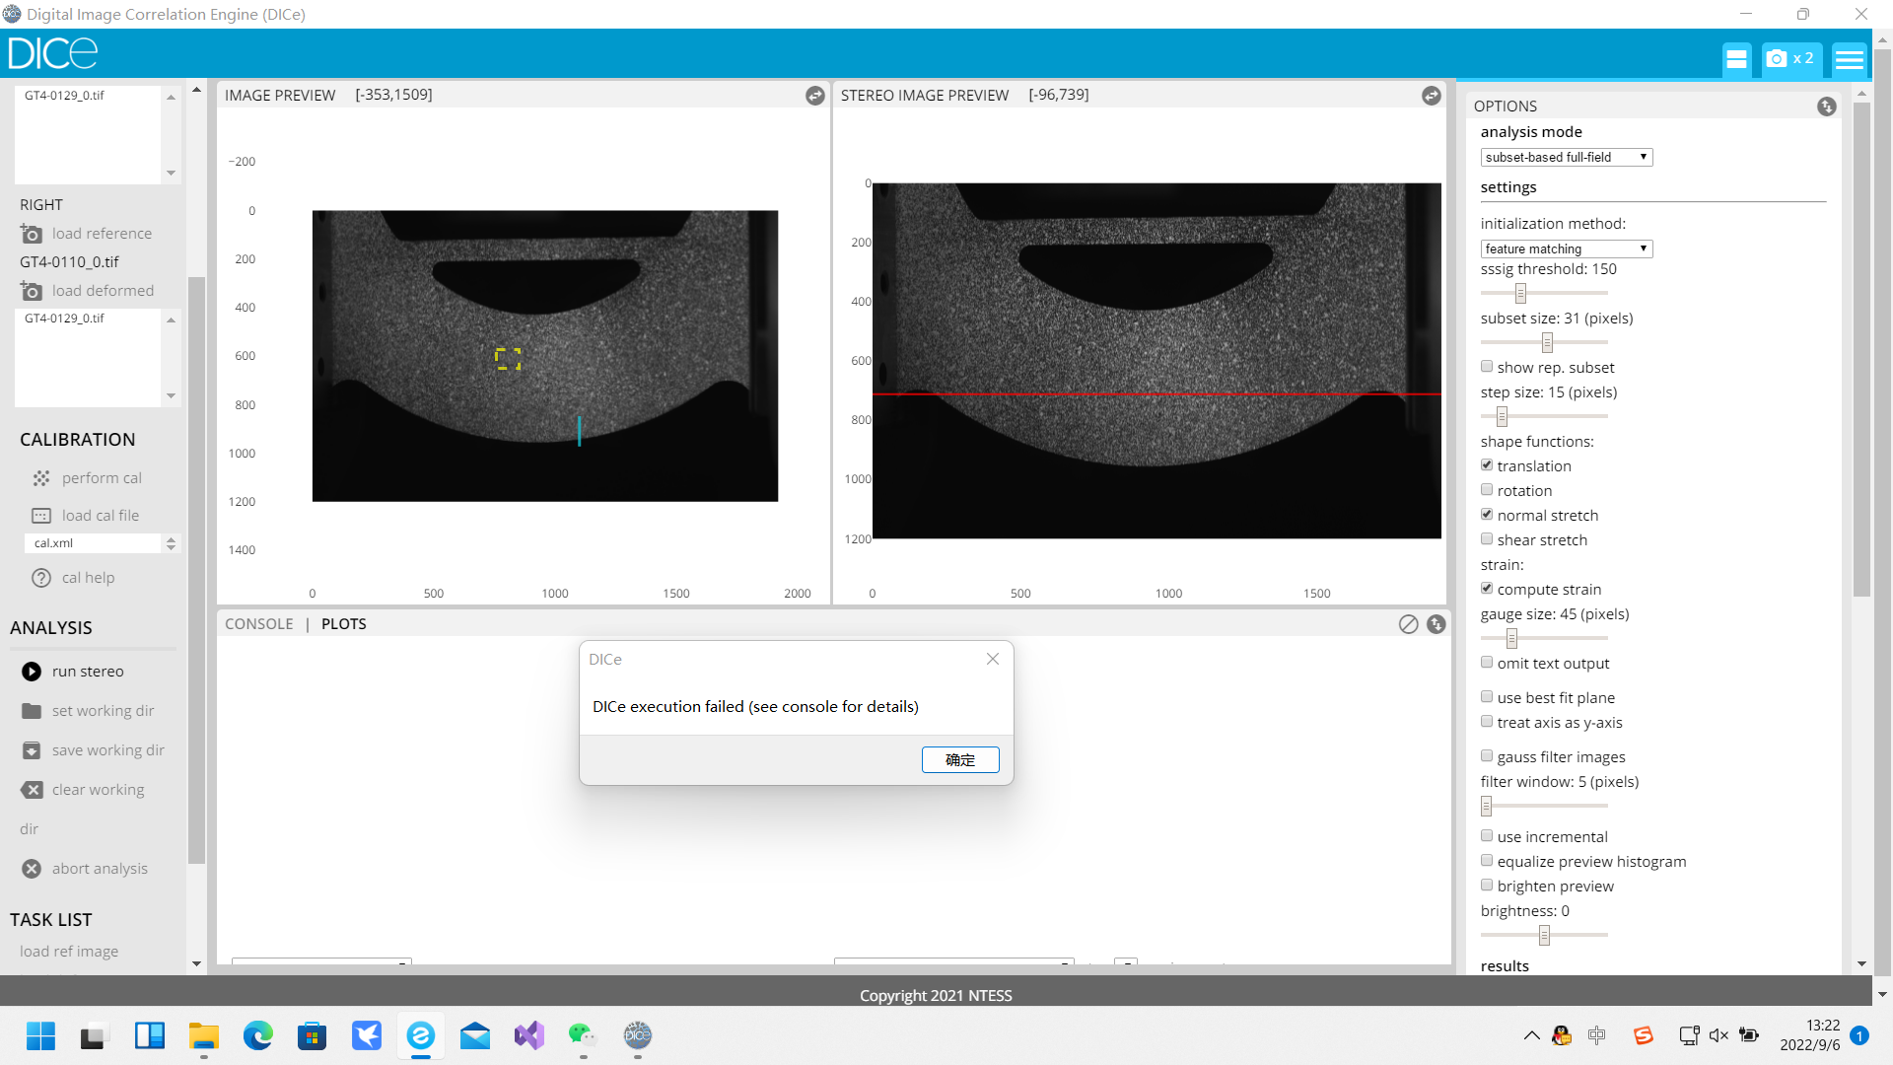The height and width of the screenshot is (1065, 1893).
Task: Select the perform cal calibration icon
Action: point(41,478)
